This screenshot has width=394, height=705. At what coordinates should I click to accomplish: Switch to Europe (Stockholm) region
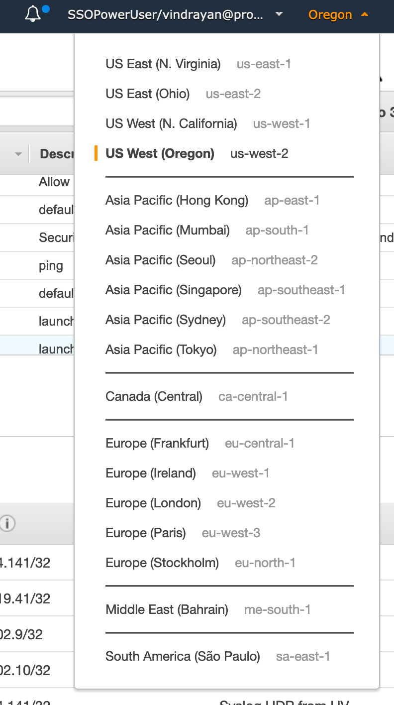162,563
